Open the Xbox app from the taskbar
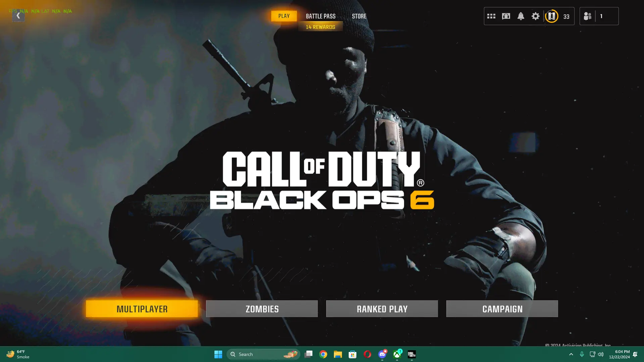 pos(397,354)
